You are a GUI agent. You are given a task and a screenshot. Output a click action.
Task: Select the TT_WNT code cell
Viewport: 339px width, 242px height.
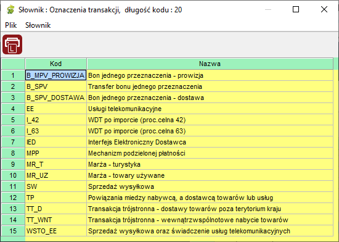click(x=55, y=220)
